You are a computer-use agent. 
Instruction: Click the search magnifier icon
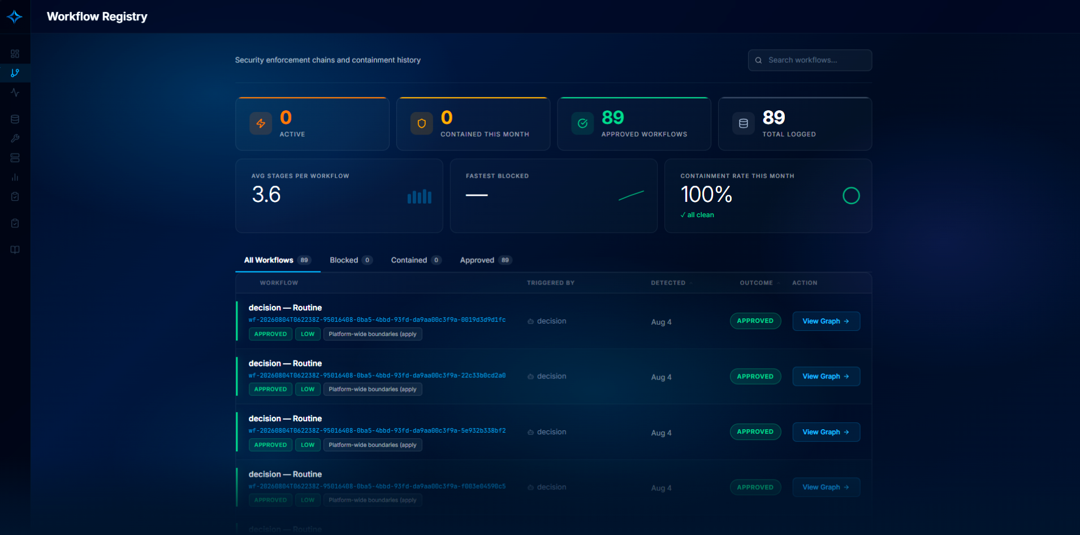pos(759,61)
